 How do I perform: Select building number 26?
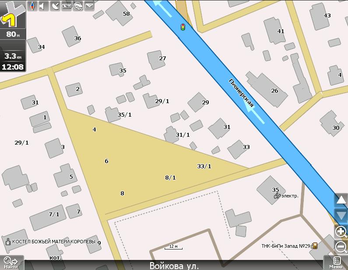pos(274,91)
